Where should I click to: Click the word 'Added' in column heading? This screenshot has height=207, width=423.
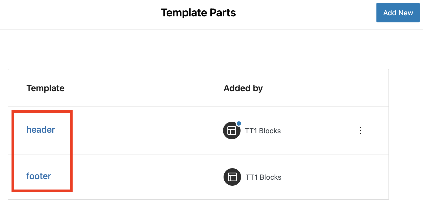pos(236,88)
